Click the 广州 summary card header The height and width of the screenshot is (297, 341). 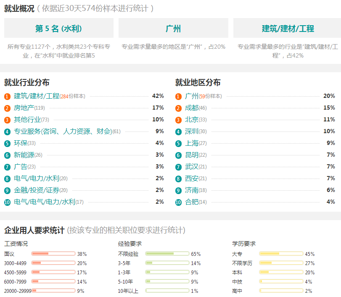(173, 28)
